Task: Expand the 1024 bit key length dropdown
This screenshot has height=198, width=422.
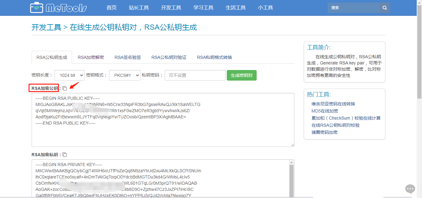Action: tap(70, 75)
